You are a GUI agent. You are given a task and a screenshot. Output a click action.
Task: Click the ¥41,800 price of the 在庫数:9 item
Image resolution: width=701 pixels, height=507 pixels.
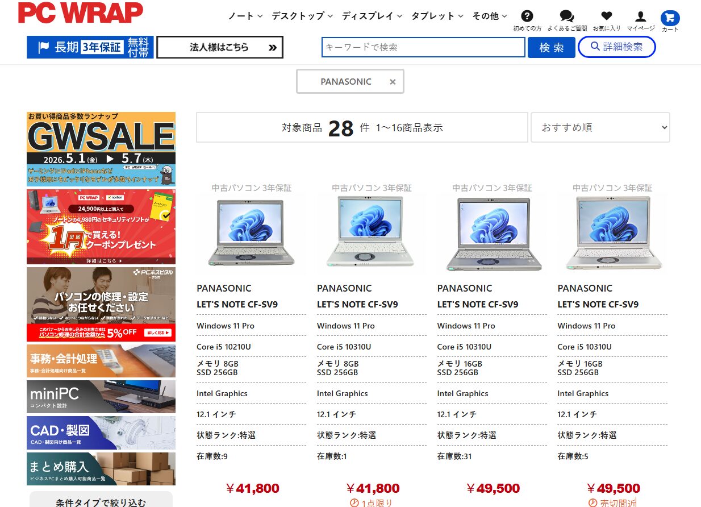tap(252, 488)
